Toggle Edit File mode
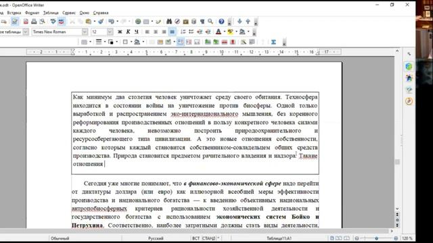433x243 pixels. (x=15, y=22)
